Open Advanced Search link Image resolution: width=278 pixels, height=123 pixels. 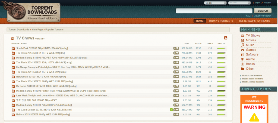[x=263, y=16]
